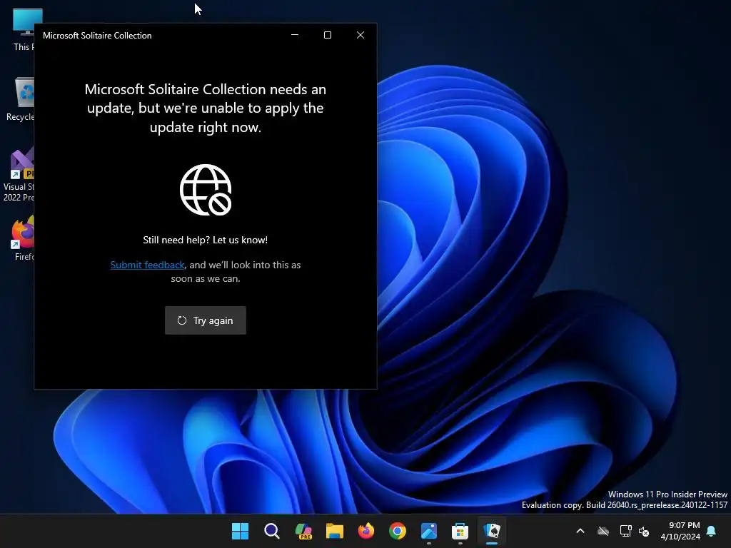Select the Visual Studio 2022 Preview shortcut
Viewport: 731px width, 548px height.
[x=19, y=176]
